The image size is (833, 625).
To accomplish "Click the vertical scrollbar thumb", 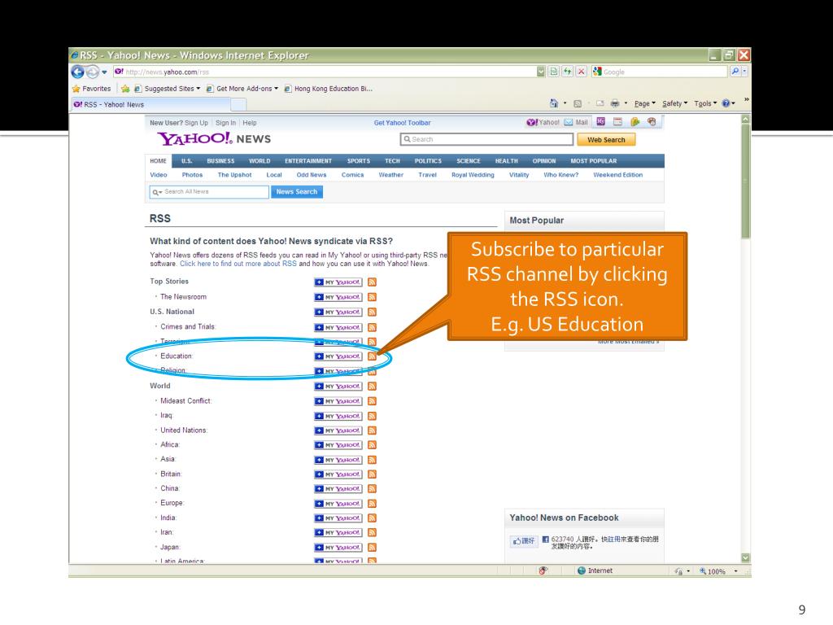I will [x=746, y=181].
